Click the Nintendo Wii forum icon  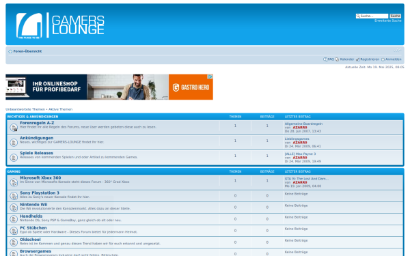pos(14,208)
